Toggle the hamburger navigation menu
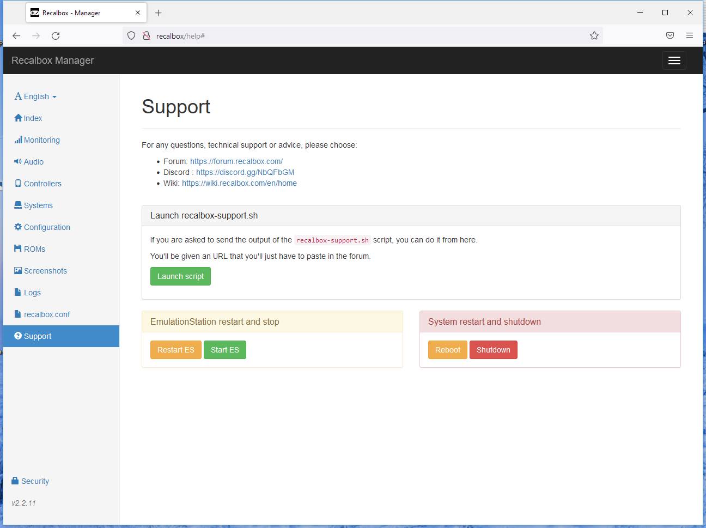Screen dimensions: 706x528 pos(674,60)
